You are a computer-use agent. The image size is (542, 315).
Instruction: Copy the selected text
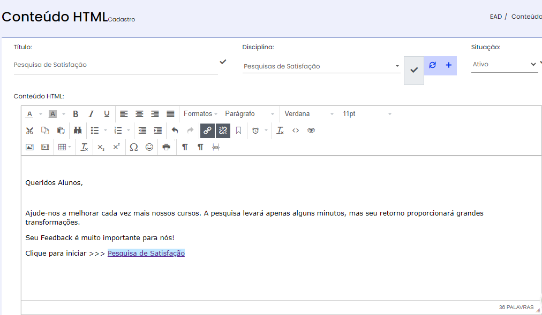(x=45, y=130)
